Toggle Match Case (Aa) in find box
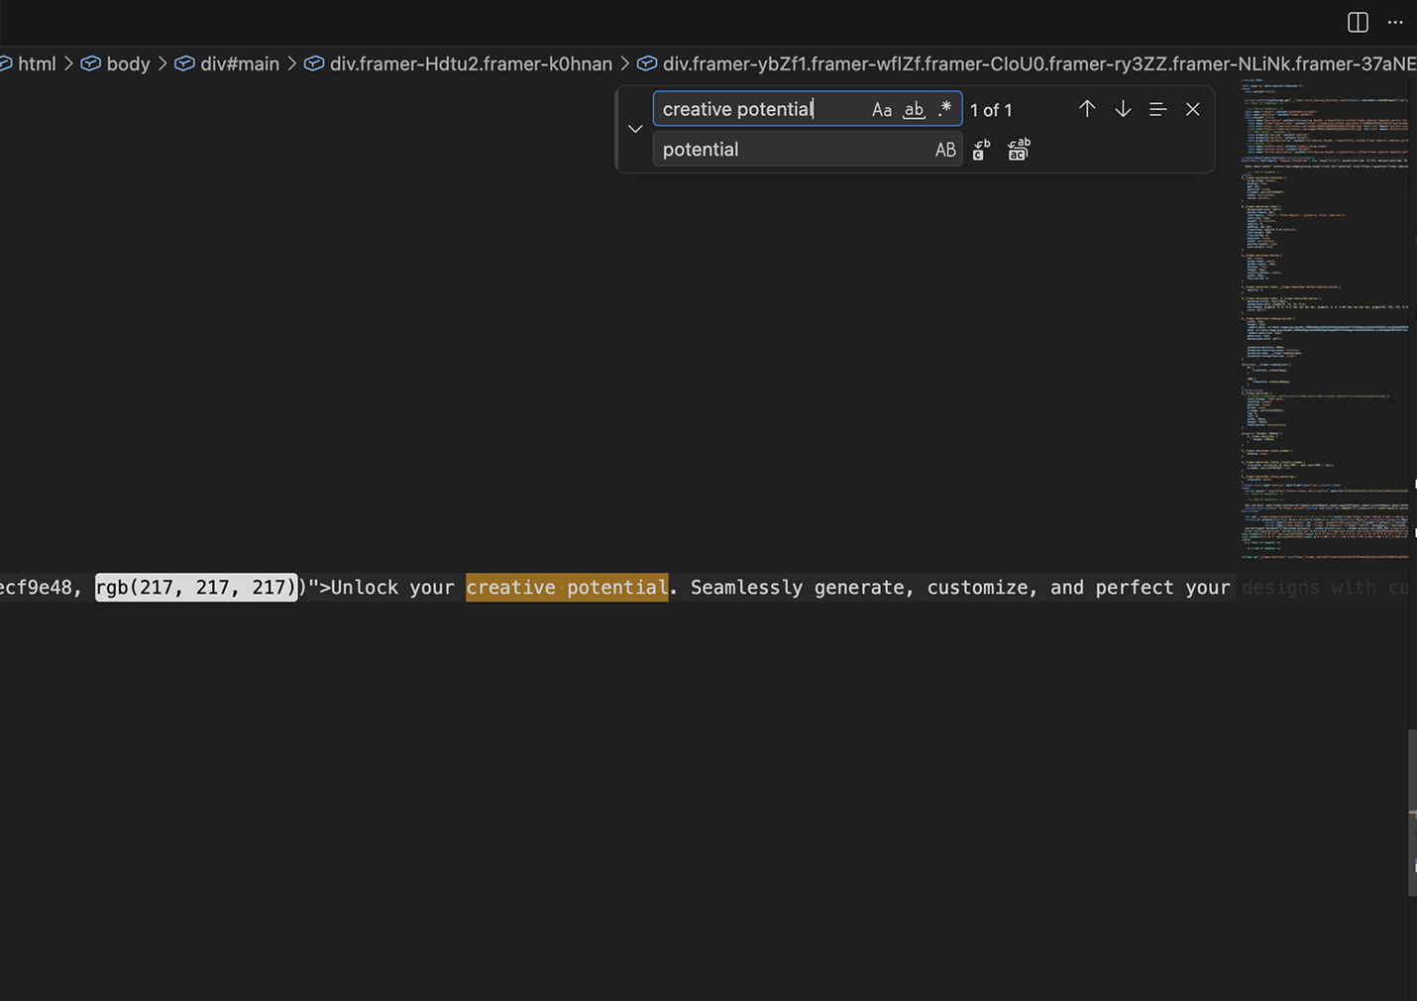1417x1001 pixels. point(881,110)
